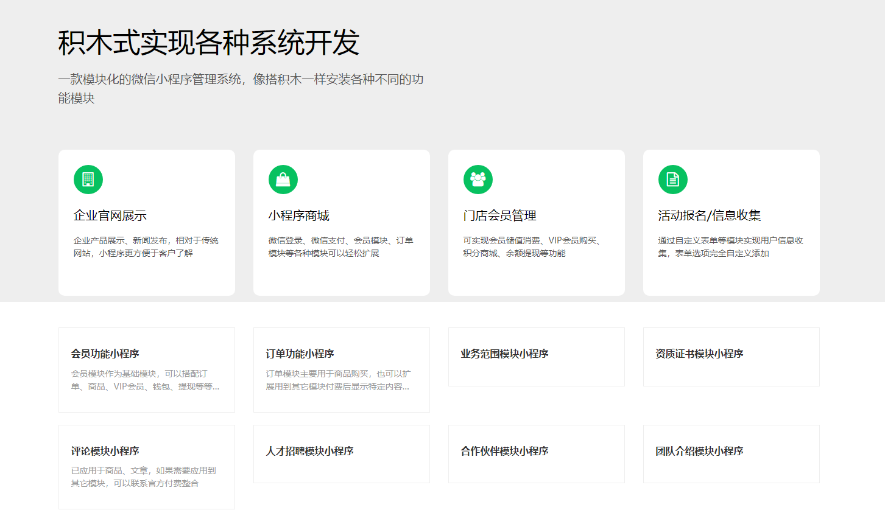The image size is (885, 524).
Task: Select the people icon above 门店会员管理
Action: (x=478, y=179)
